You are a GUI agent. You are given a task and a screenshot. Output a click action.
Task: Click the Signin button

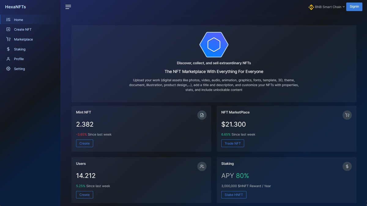pos(354,6)
